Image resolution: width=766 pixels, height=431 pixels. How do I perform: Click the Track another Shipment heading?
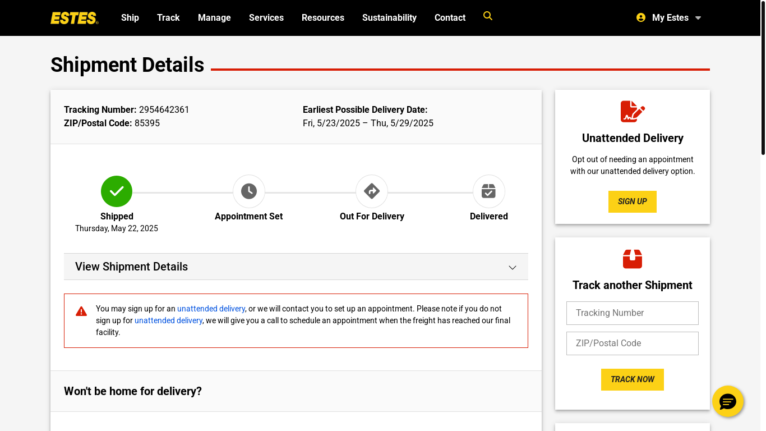(x=633, y=285)
